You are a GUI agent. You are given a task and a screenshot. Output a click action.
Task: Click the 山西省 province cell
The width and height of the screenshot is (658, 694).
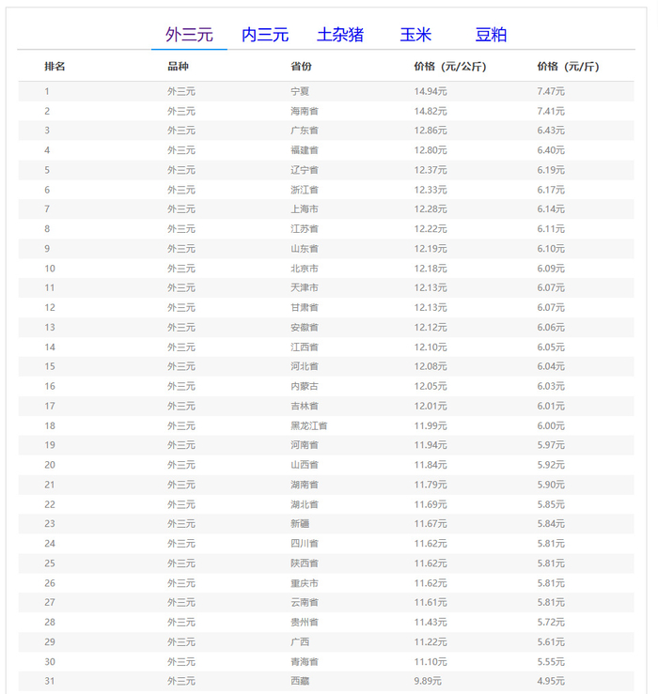[x=305, y=465]
